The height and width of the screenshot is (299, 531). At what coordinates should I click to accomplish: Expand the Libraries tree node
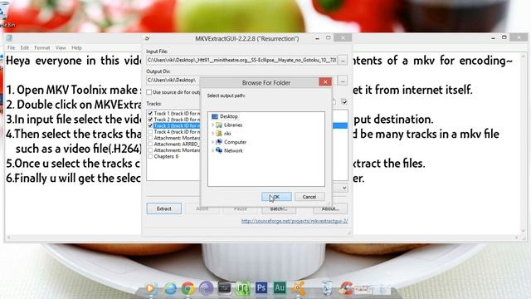tap(212, 125)
